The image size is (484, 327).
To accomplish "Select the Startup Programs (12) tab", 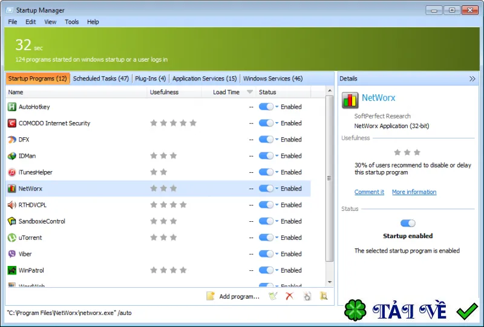I will [x=38, y=79].
